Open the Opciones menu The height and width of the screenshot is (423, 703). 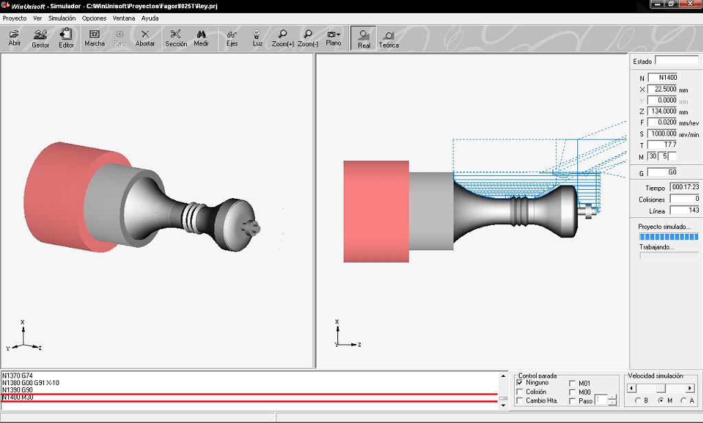[x=93, y=18]
